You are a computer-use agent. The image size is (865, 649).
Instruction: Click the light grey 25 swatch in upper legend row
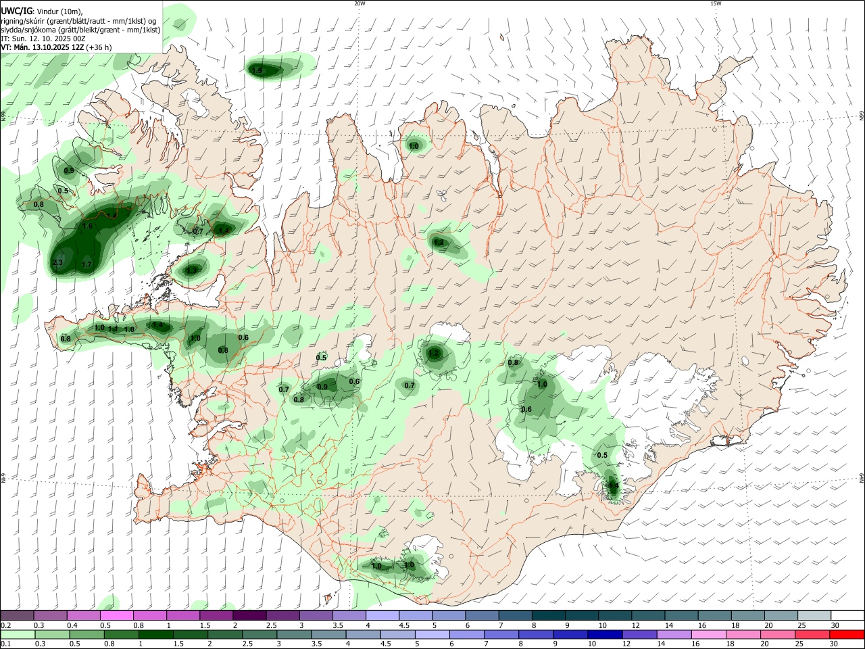pyautogui.click(x=814, y=615)
